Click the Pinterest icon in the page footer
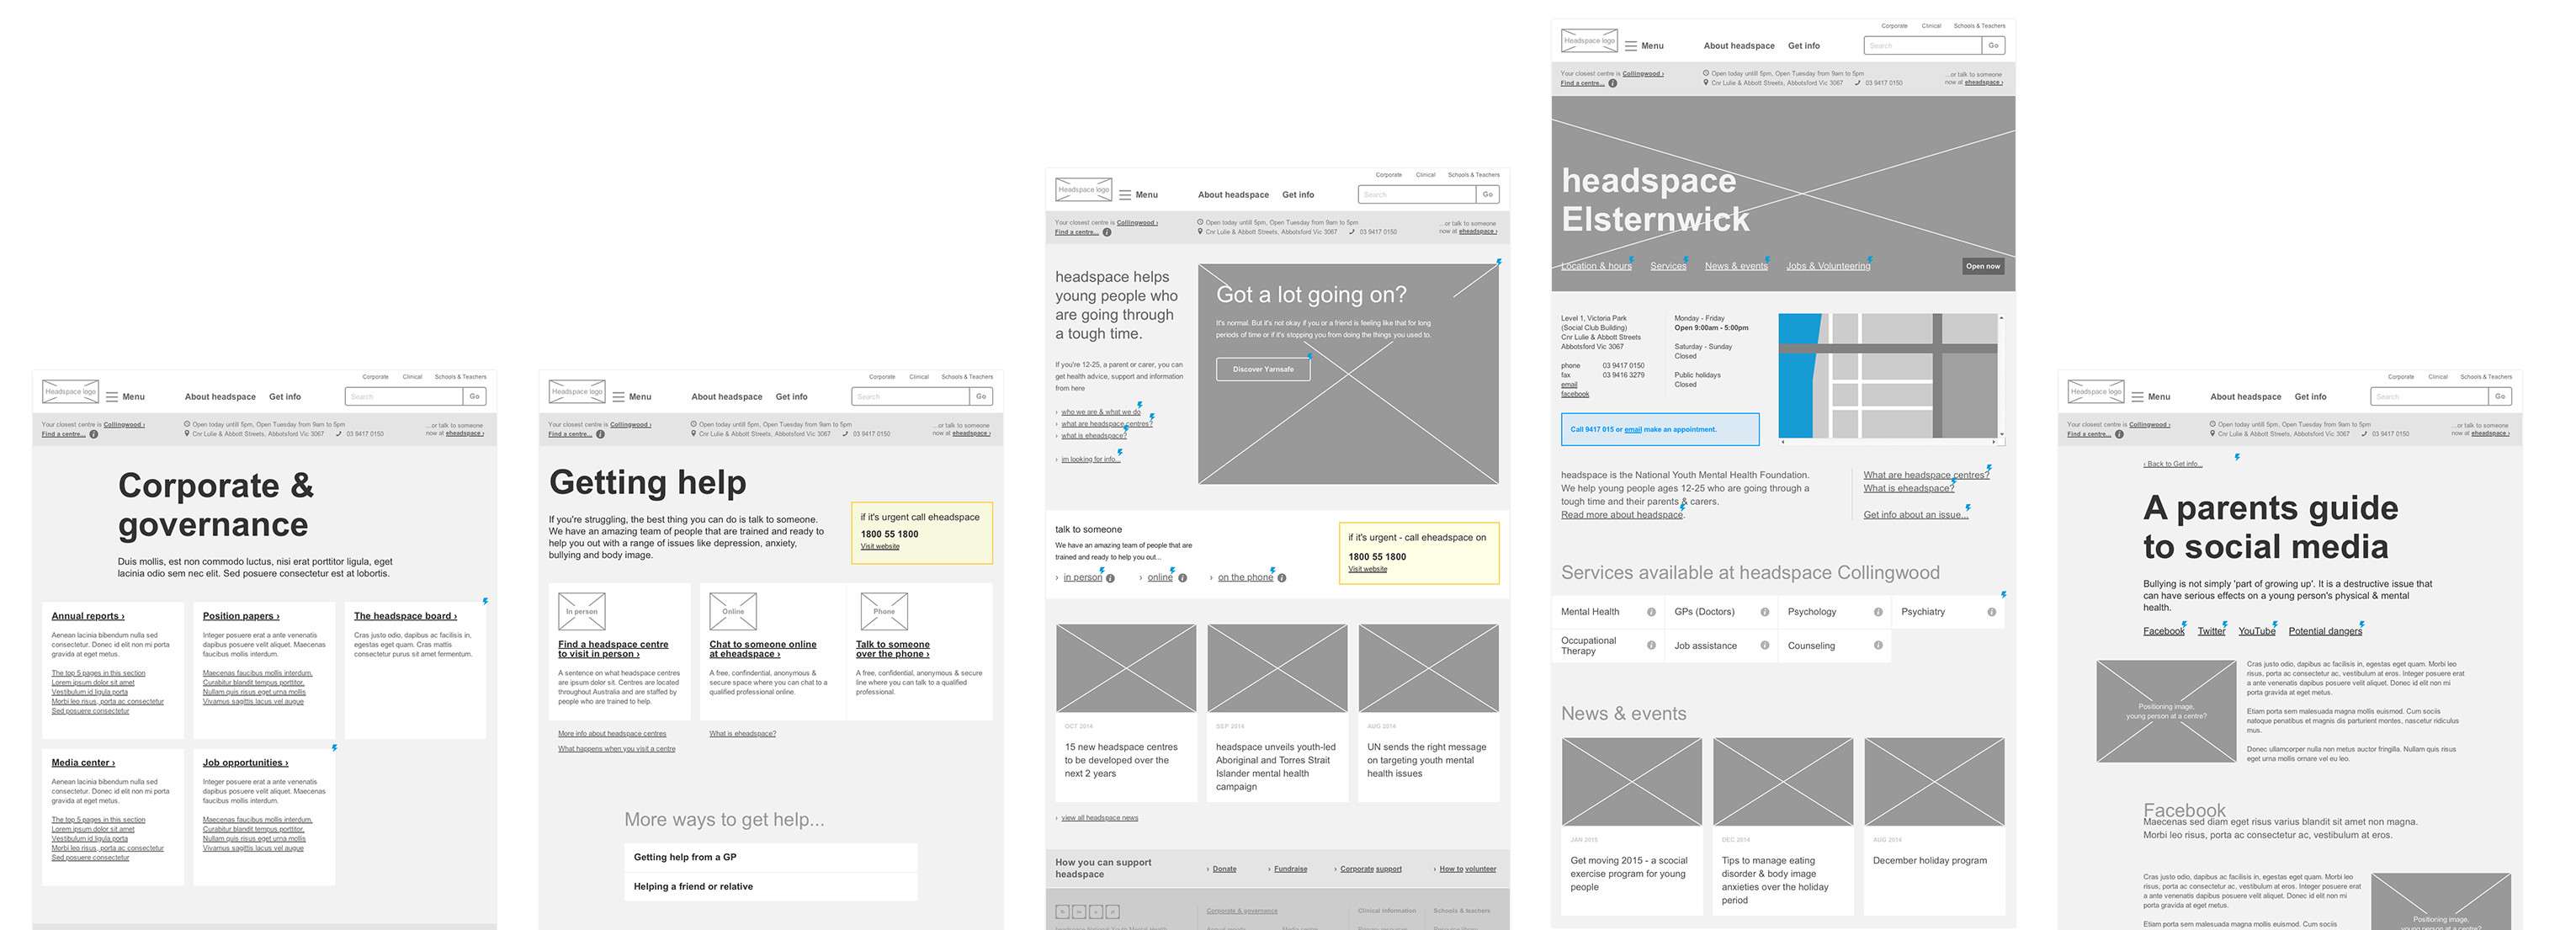This screenshot has height=930, width=2576. point(1096,912)
